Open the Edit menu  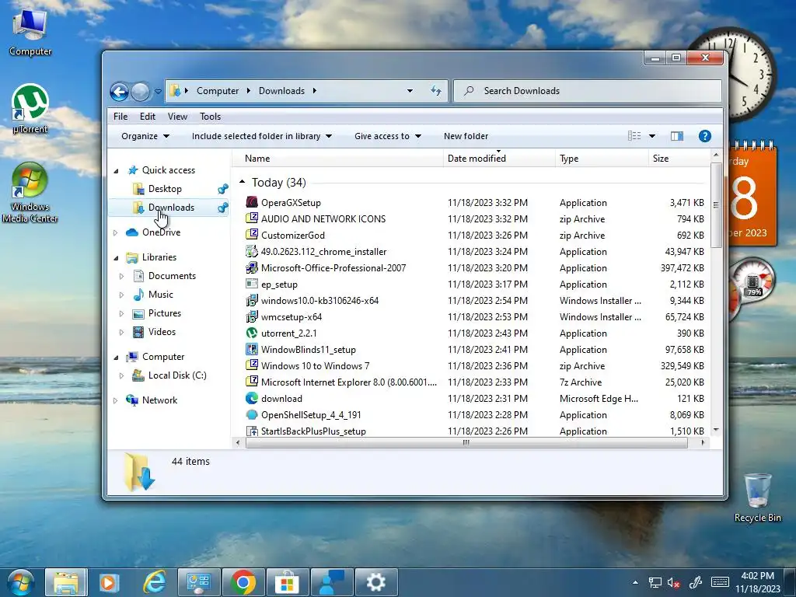[x=148, y=117]
